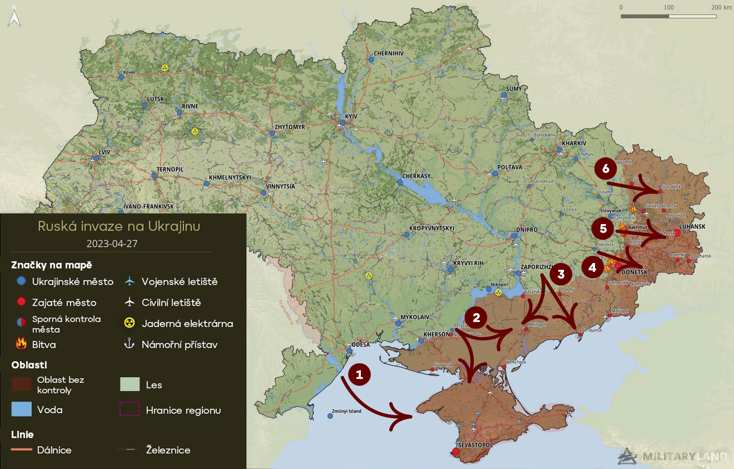Screen dimensions: 734x469
Task: Click the Oblasti legend heading
Action: (29, 365)
